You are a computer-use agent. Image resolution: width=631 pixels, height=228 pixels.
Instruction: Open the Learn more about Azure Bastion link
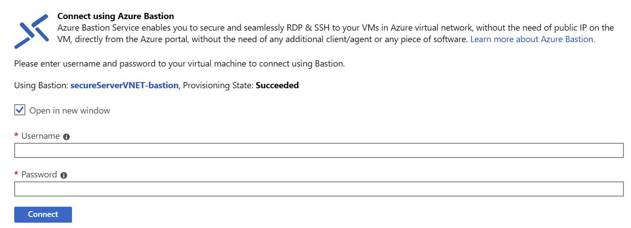click(532, 39)
